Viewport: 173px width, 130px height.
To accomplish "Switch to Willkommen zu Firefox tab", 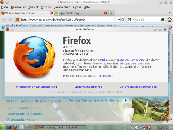I will tap(27, 13).
